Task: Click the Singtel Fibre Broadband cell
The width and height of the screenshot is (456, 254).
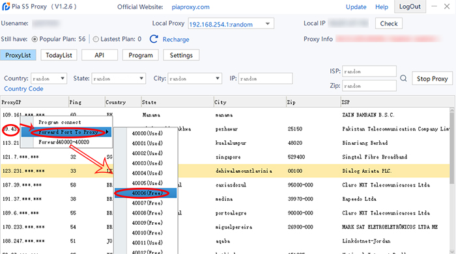Action: pos(375,157)
